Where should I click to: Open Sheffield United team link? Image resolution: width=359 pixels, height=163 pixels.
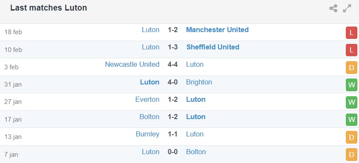(x=213, y=47)
